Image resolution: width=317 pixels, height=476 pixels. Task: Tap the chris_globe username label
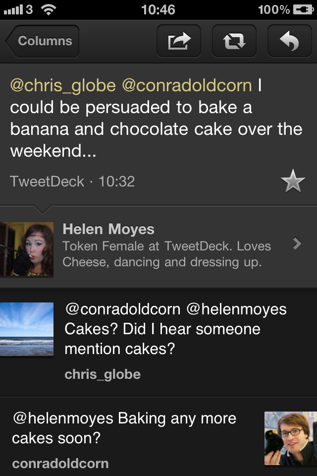point(103,374)
